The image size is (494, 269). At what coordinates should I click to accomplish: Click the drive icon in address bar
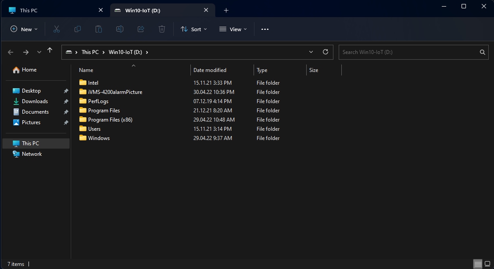coord(69,52)
